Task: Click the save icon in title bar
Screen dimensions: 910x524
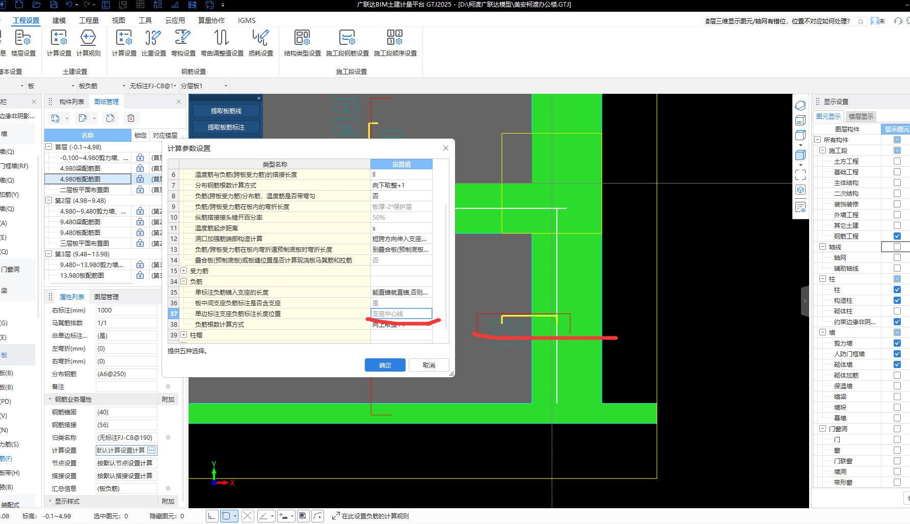Action: 54,5
